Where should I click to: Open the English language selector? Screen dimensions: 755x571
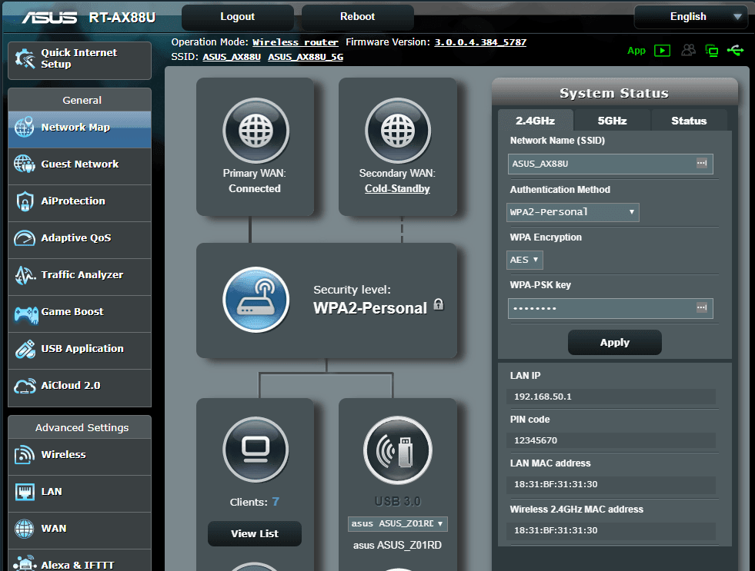[x=690, y=16]
